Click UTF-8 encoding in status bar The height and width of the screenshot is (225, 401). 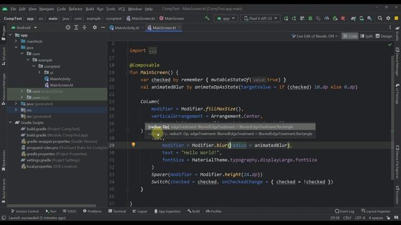(x=360, y=218)
